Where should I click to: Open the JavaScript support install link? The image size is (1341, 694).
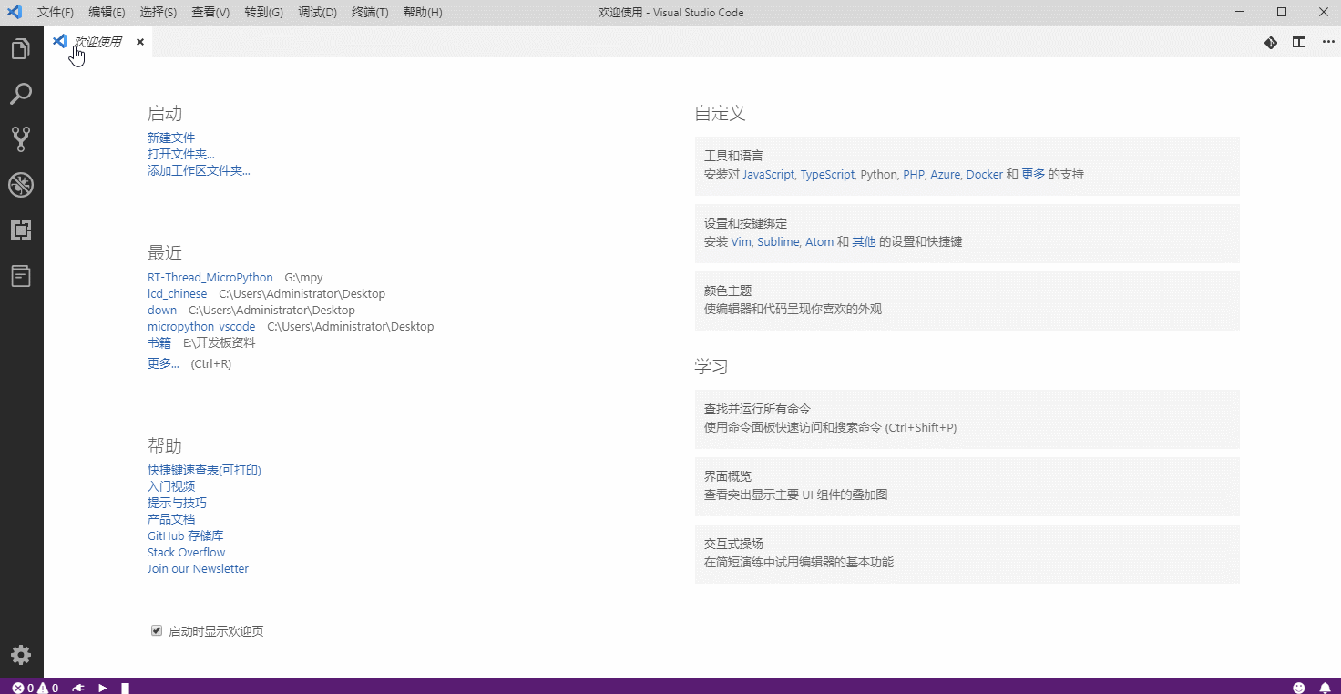pos(768,174)
